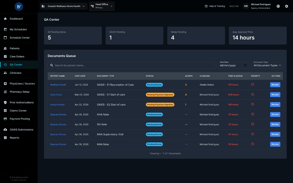Open Care Orders from the sidebar menu
This screenshot has height=183, width=293.
point(19,56)
